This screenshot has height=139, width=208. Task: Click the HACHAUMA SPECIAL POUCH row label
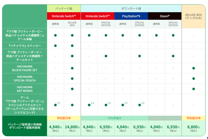[x=25, y=79]
